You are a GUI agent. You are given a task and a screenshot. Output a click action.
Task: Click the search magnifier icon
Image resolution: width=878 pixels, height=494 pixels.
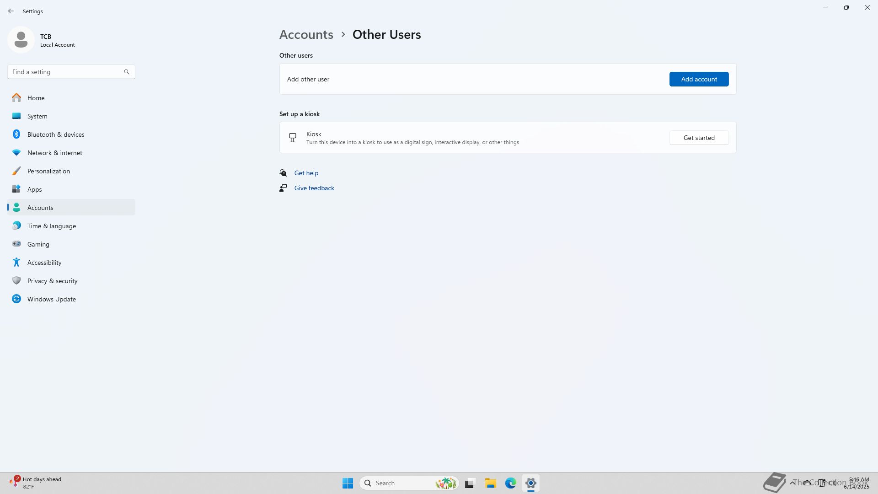(x=127, y=72)
